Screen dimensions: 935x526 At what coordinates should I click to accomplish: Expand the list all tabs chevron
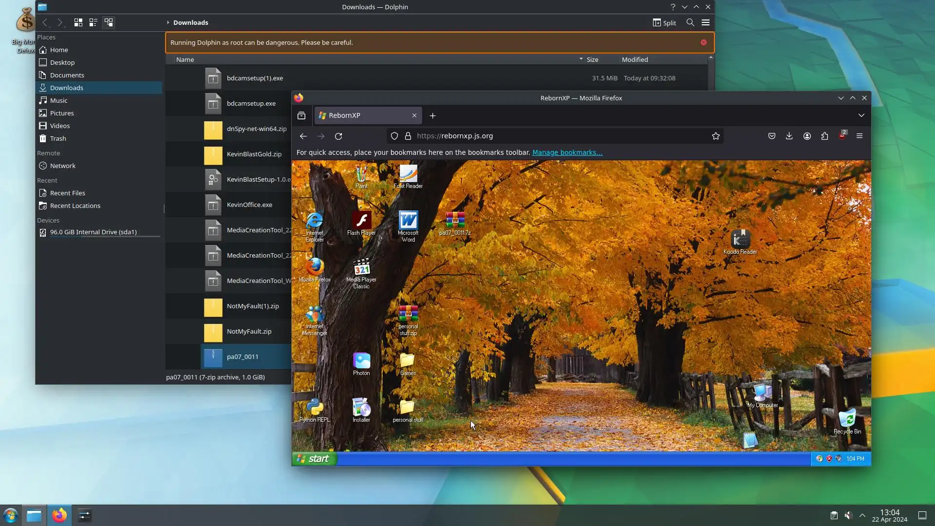(x=861, y=115)
